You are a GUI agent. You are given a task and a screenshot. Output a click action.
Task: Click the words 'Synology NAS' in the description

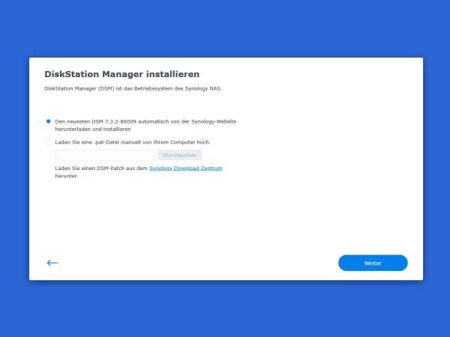[203, 88]
